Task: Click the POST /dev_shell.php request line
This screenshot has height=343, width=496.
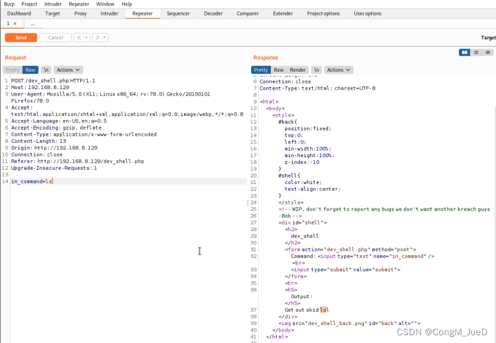Action: point(53,81)
